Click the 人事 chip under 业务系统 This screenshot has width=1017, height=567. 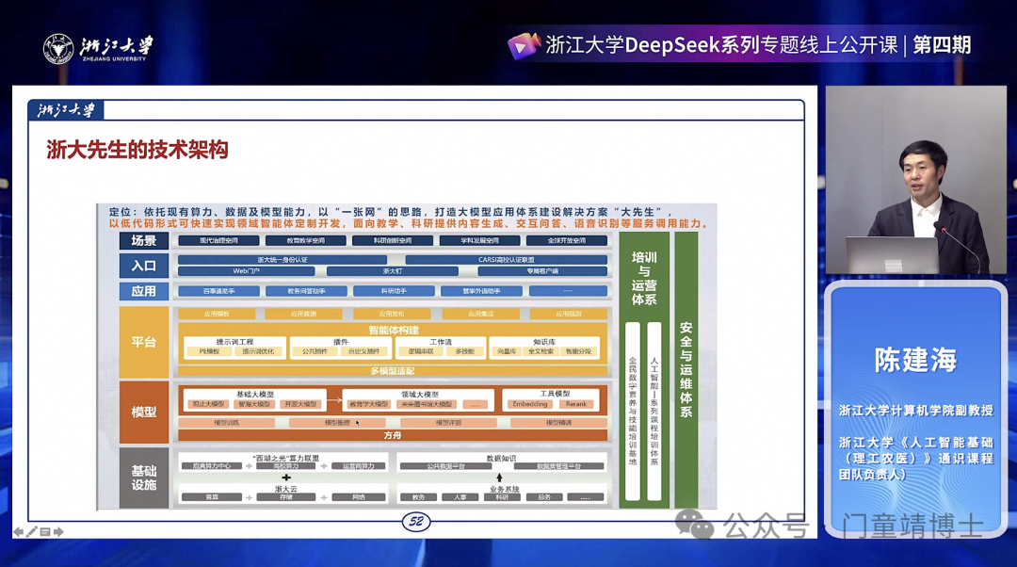pyautogui.click(x=460, y=497)
